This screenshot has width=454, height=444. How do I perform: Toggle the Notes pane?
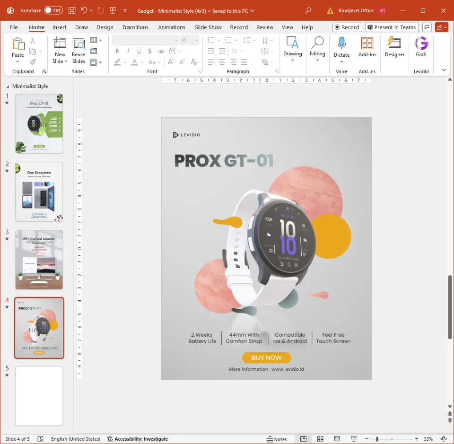(x=277, y=439)
